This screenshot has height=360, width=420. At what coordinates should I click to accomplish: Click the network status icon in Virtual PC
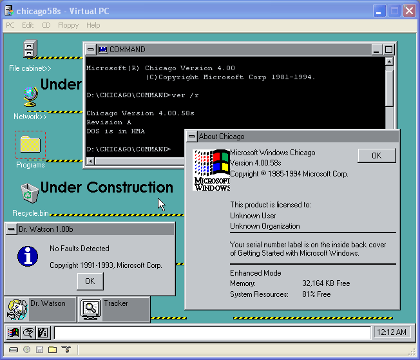pos(66,349)
